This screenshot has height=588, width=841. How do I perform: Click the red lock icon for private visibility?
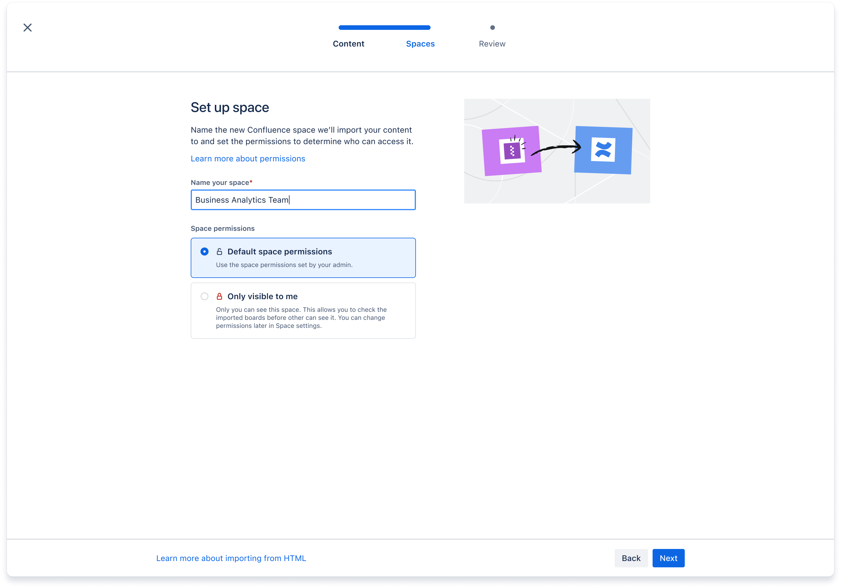tap(219, 296)
